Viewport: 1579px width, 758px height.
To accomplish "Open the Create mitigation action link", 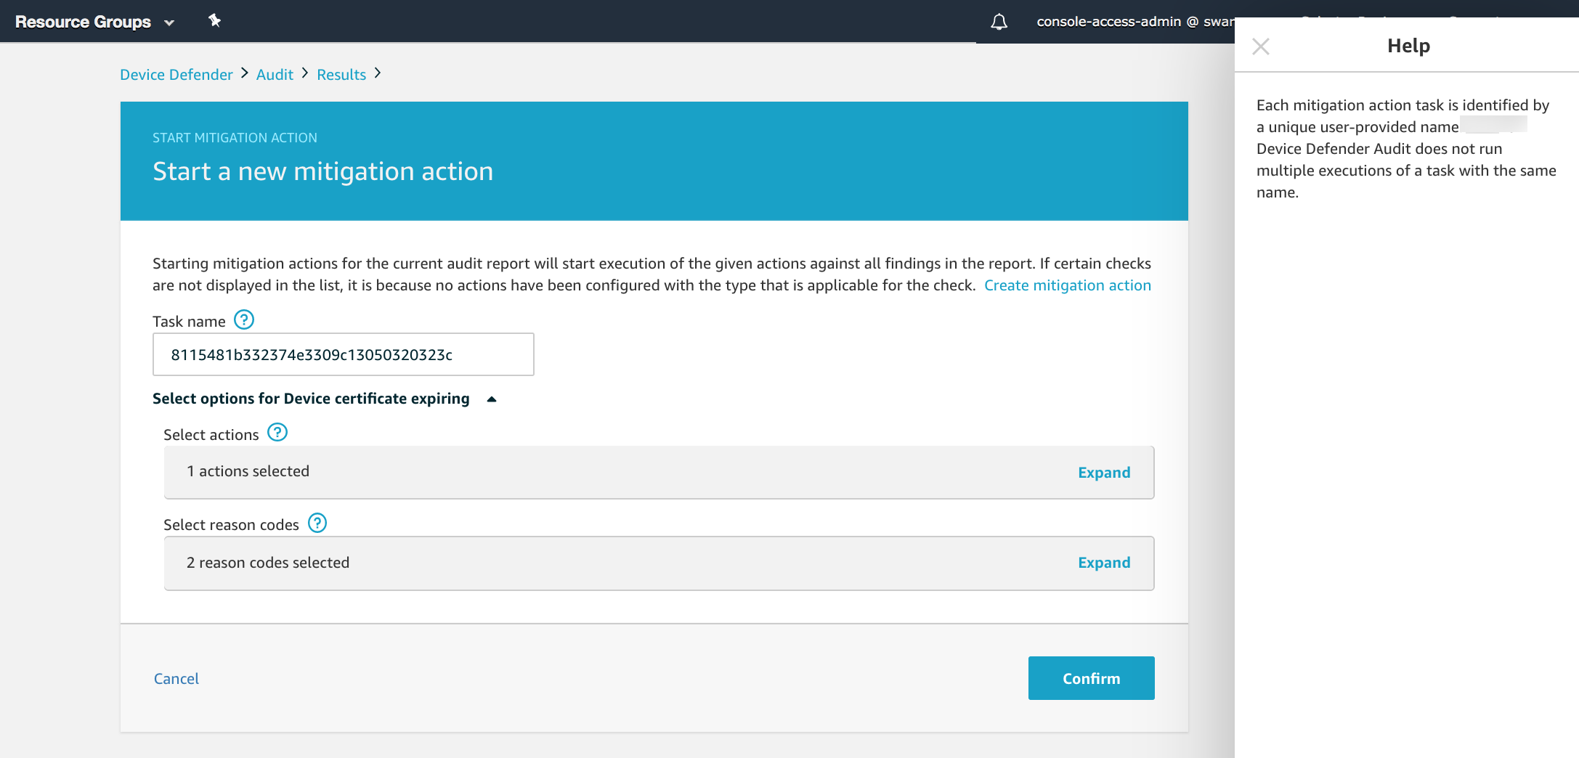I will [1068, 285].
